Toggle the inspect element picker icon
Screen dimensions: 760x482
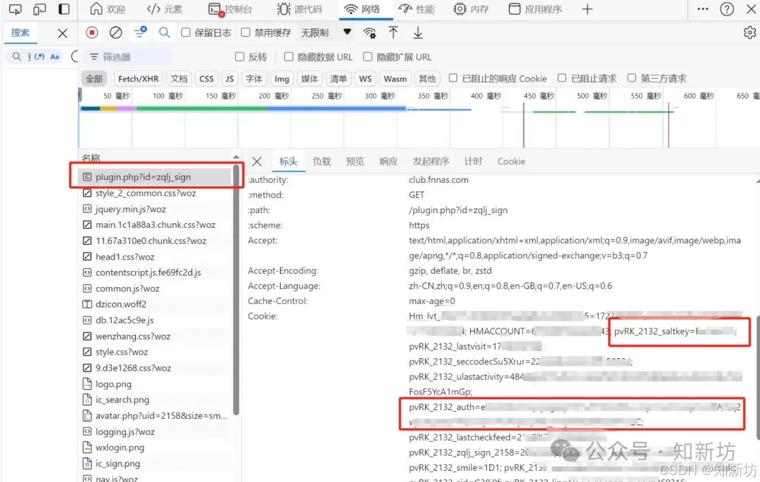(15, 9)
